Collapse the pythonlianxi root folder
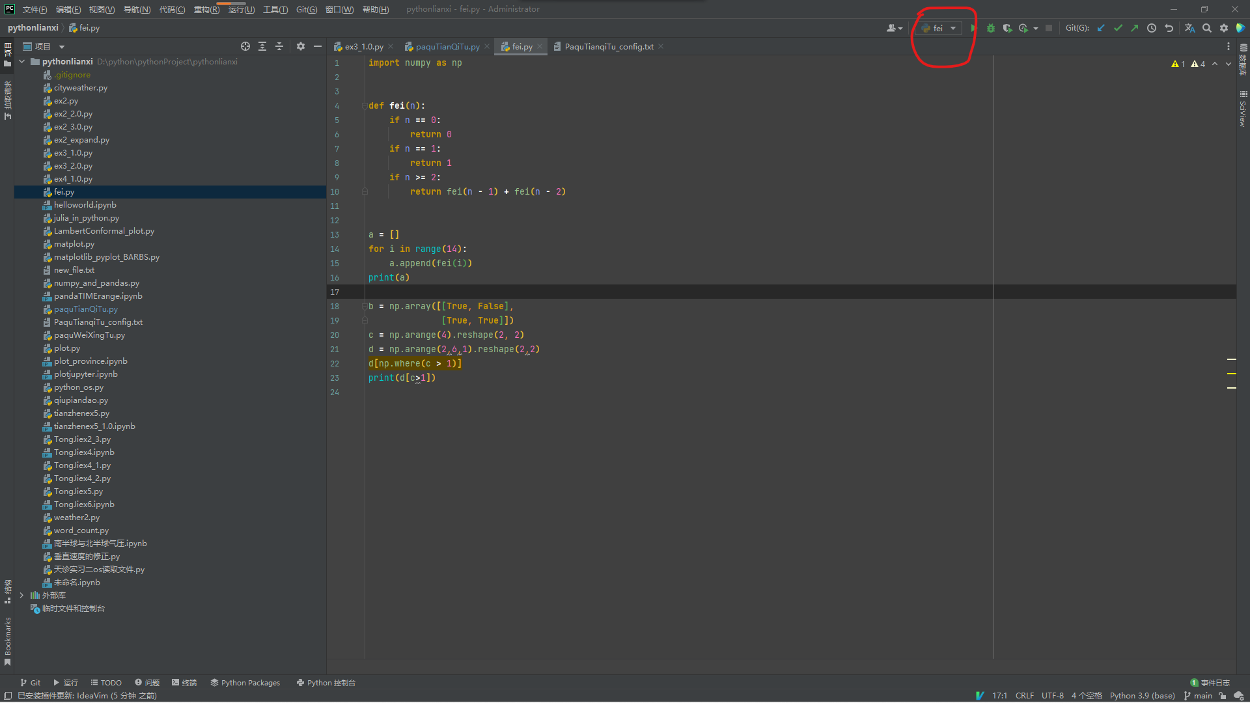The image size is (1250, 703). pyautogui.click(x=21, y=61)
